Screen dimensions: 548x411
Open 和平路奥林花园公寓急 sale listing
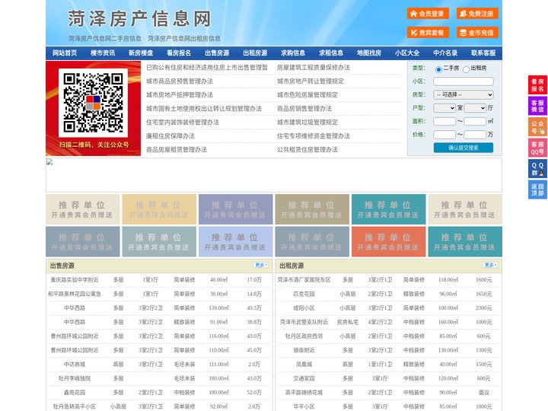tap(75, 294)
